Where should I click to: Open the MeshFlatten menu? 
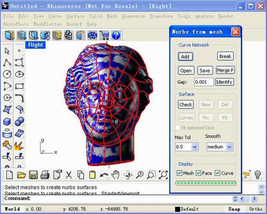[47, 24]
